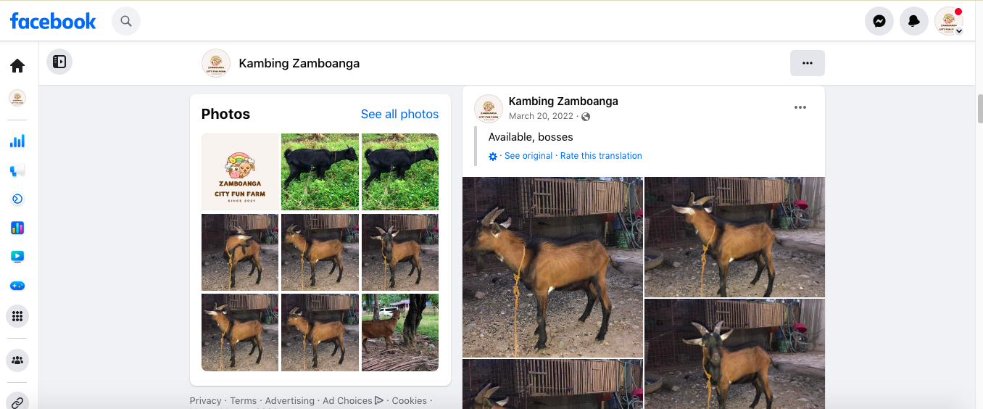
Task: Open the gaming controller icon
Action: [17, 286]
